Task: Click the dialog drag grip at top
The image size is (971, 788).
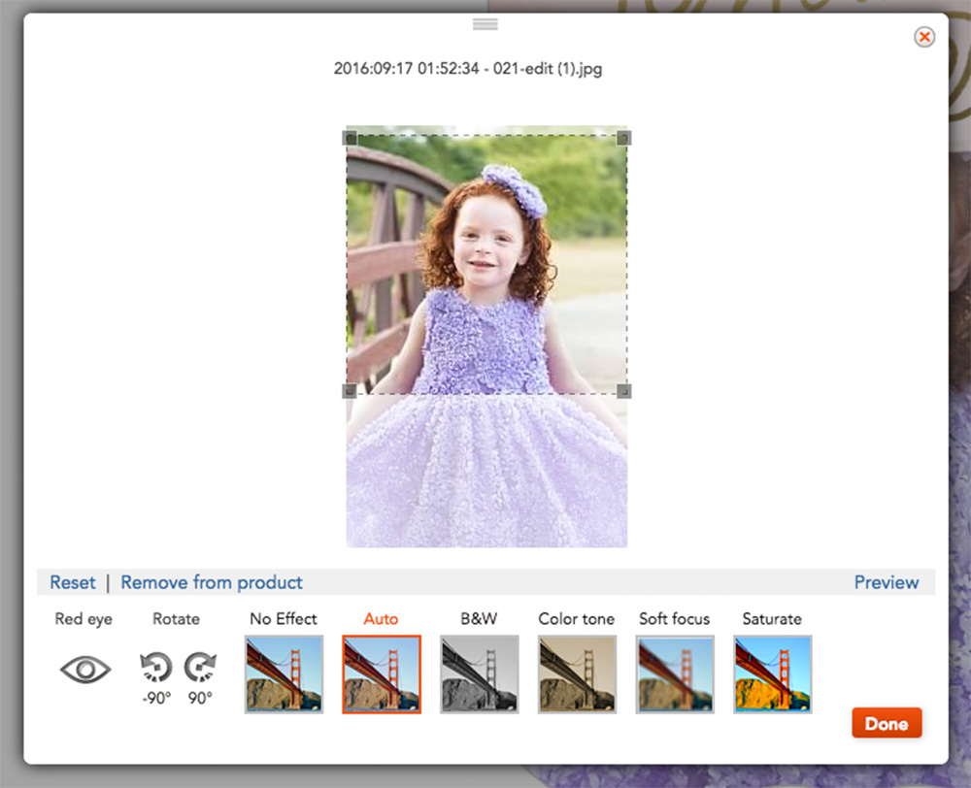Action: click(x=485, y=24)
